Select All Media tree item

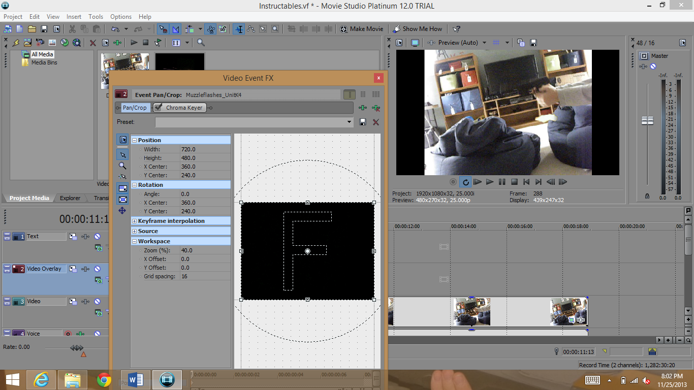tap(42, 54)
